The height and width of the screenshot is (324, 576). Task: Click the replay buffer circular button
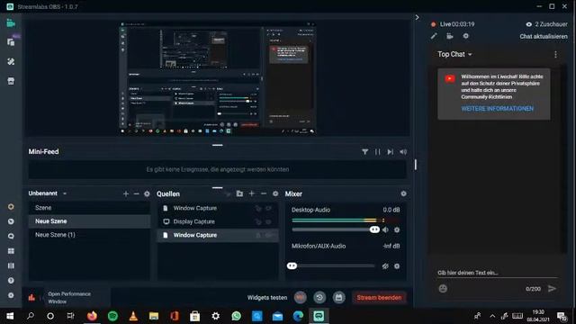[319, 298]
